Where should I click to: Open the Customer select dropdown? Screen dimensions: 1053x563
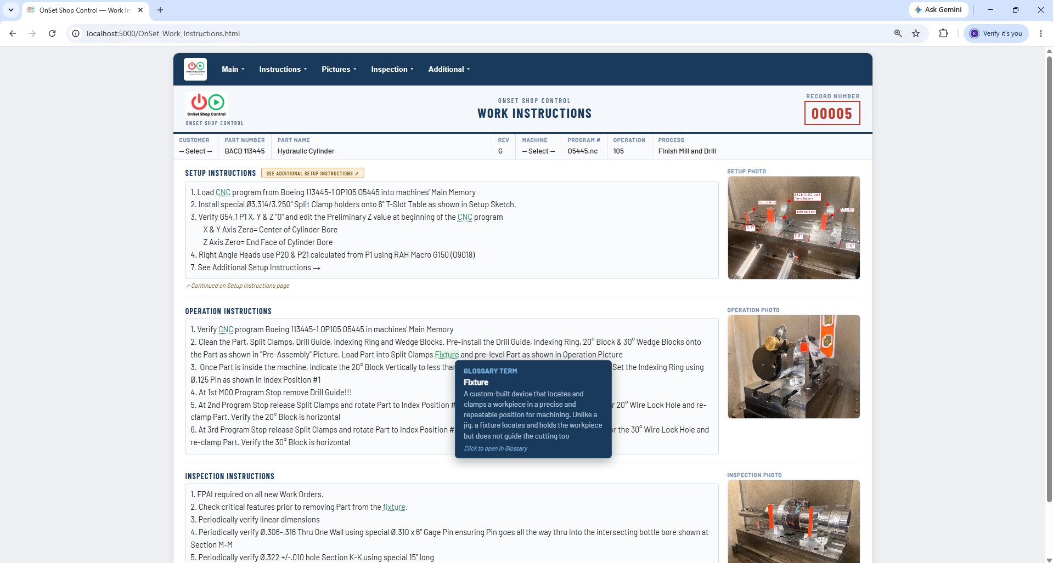coord(195,151)
